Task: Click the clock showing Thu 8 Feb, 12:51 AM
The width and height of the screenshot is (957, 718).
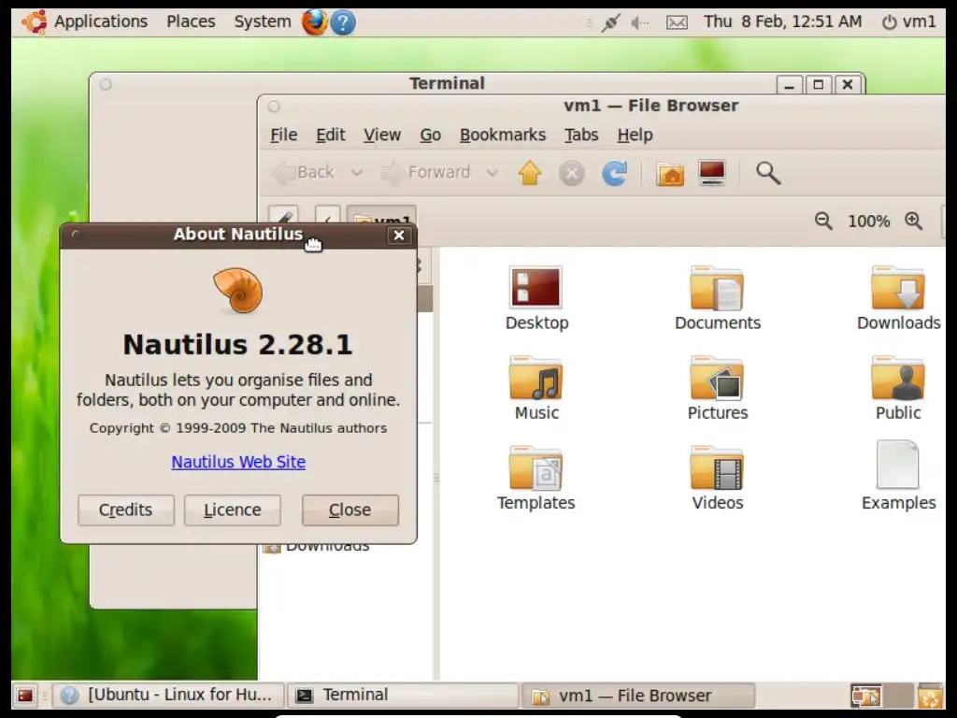Action: pyautogui.click(x=782, y=22)
